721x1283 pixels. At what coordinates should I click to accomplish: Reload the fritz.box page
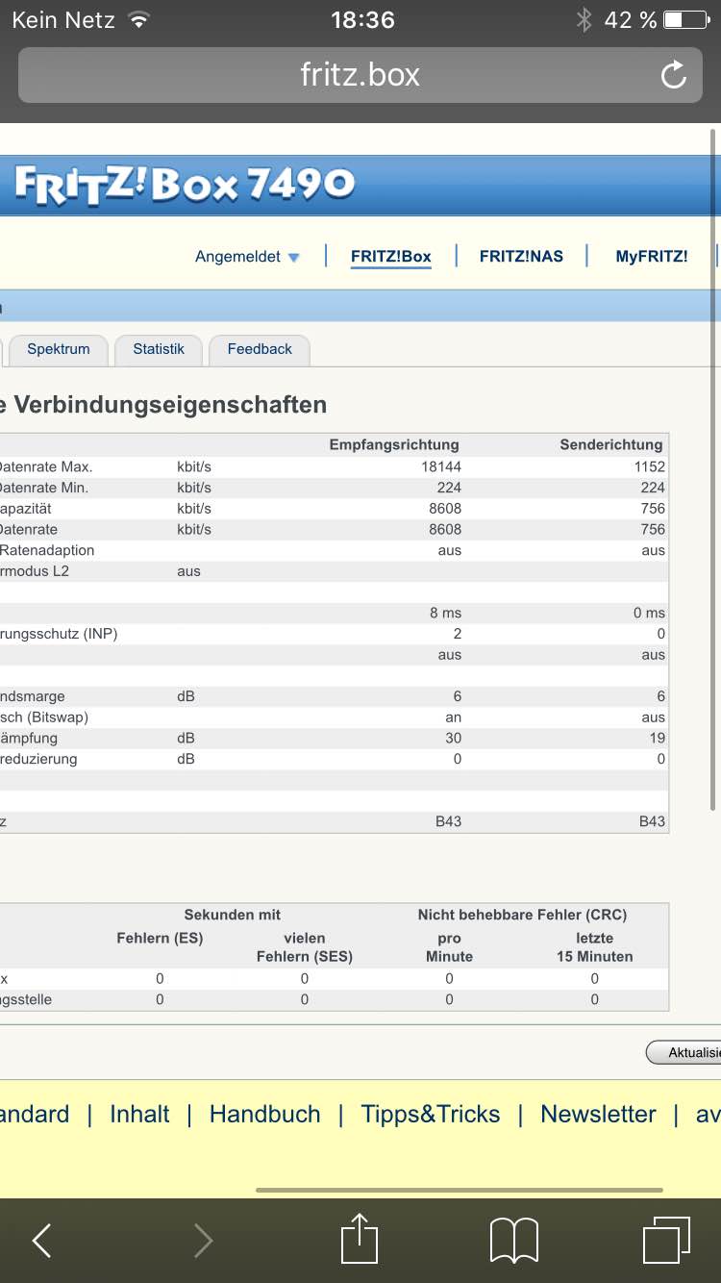click(674, 75)
